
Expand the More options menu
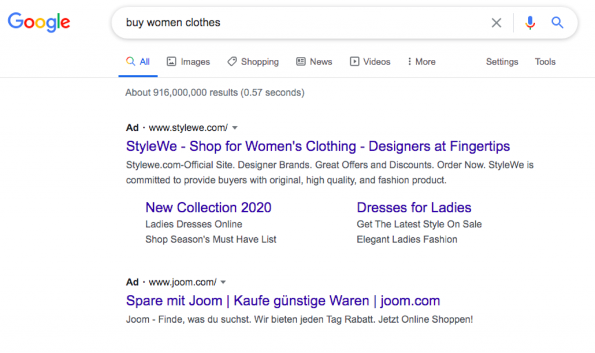[x=421, y=62]
